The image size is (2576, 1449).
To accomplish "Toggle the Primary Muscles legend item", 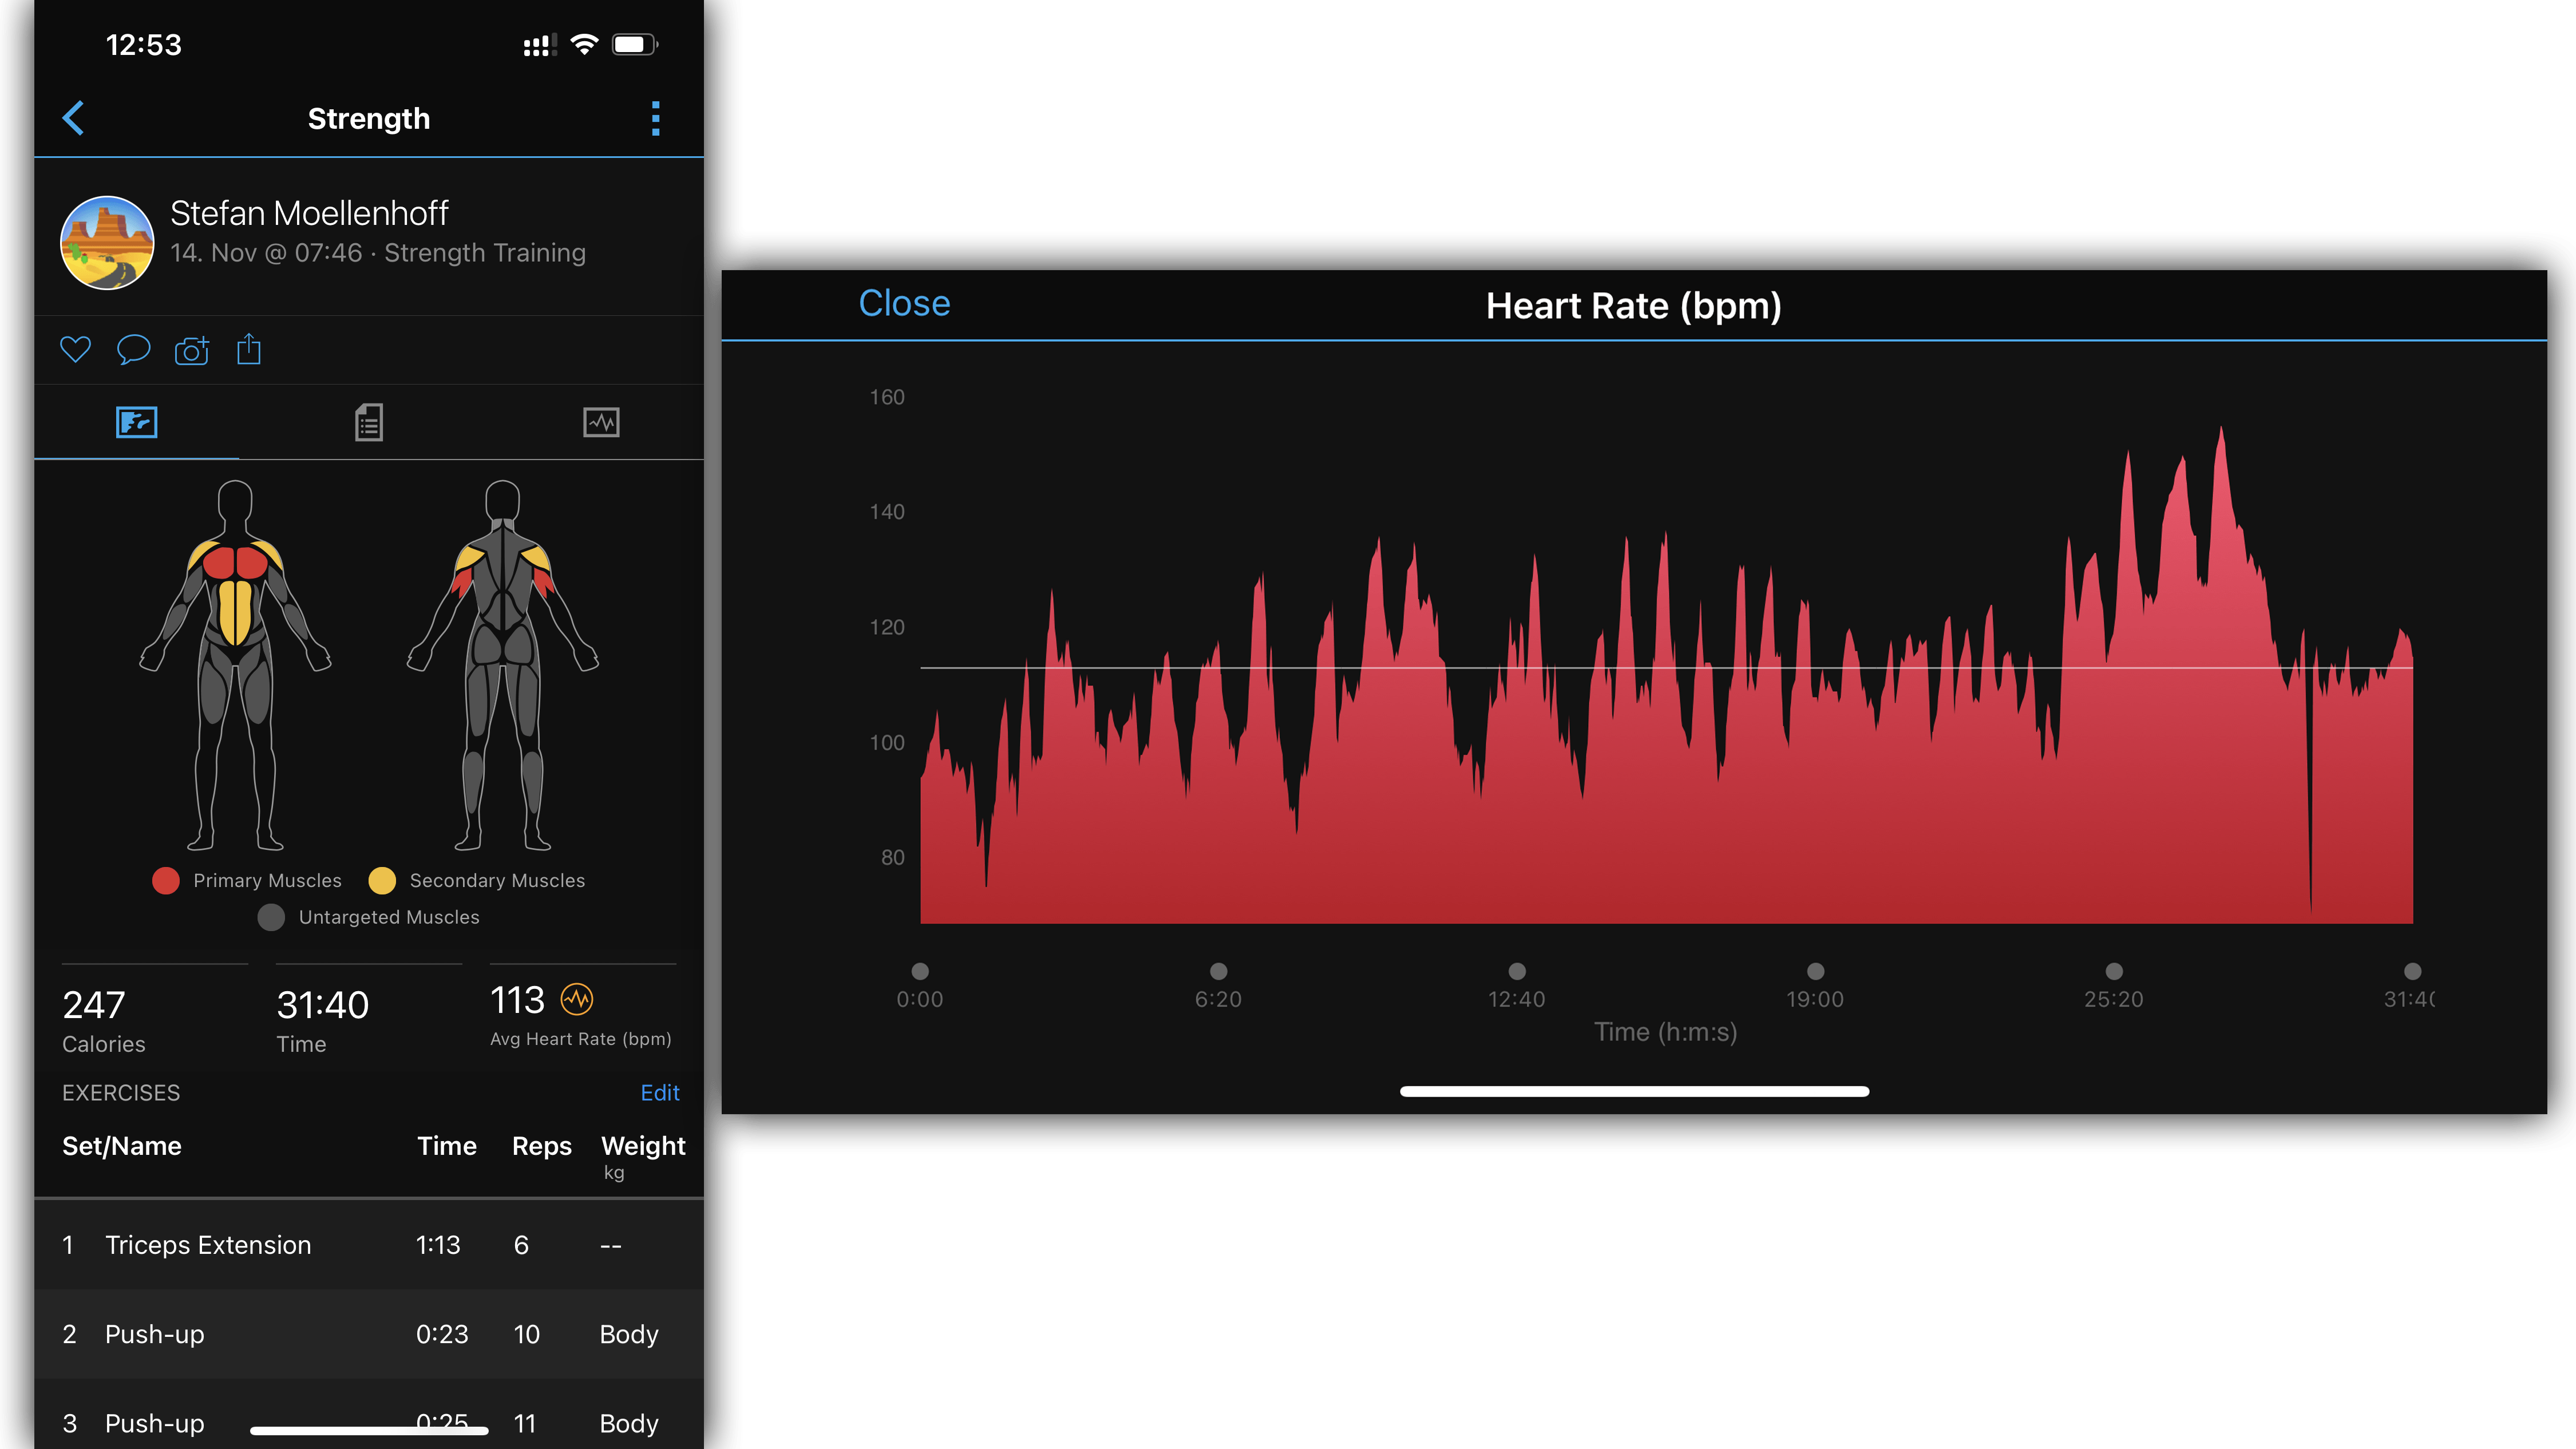I will point(166,880).
